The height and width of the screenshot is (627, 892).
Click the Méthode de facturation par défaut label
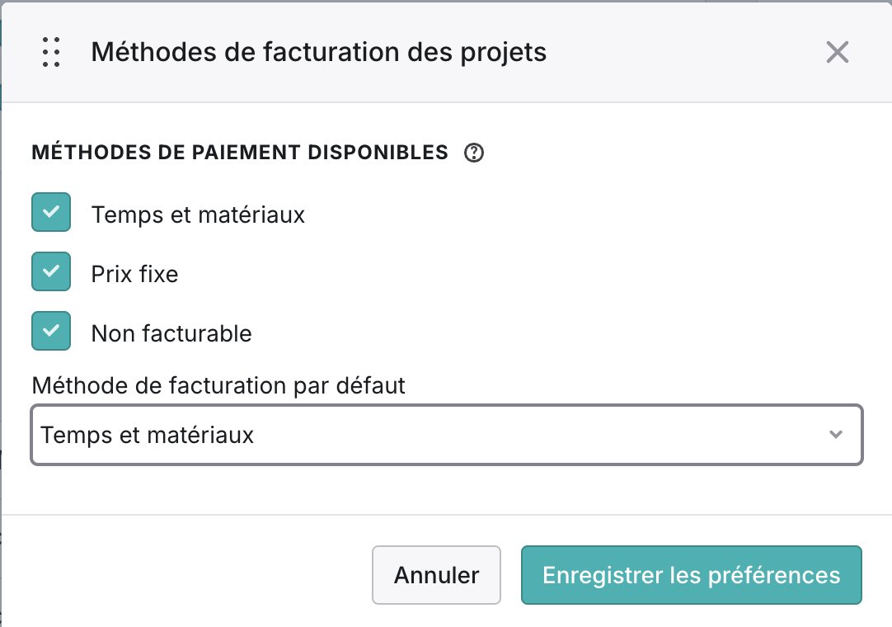218,386
